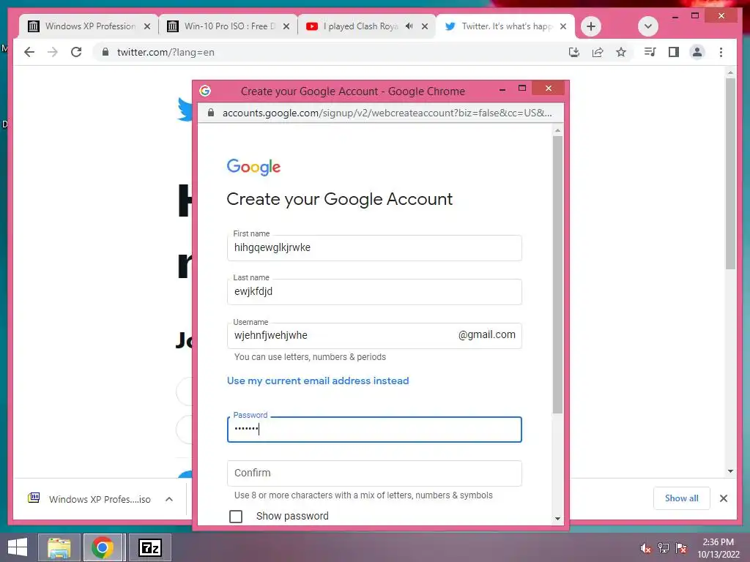This screenshot has width=750, height=562.
Task: Open the Action Center flag icon
Action: tap(681, 548)
